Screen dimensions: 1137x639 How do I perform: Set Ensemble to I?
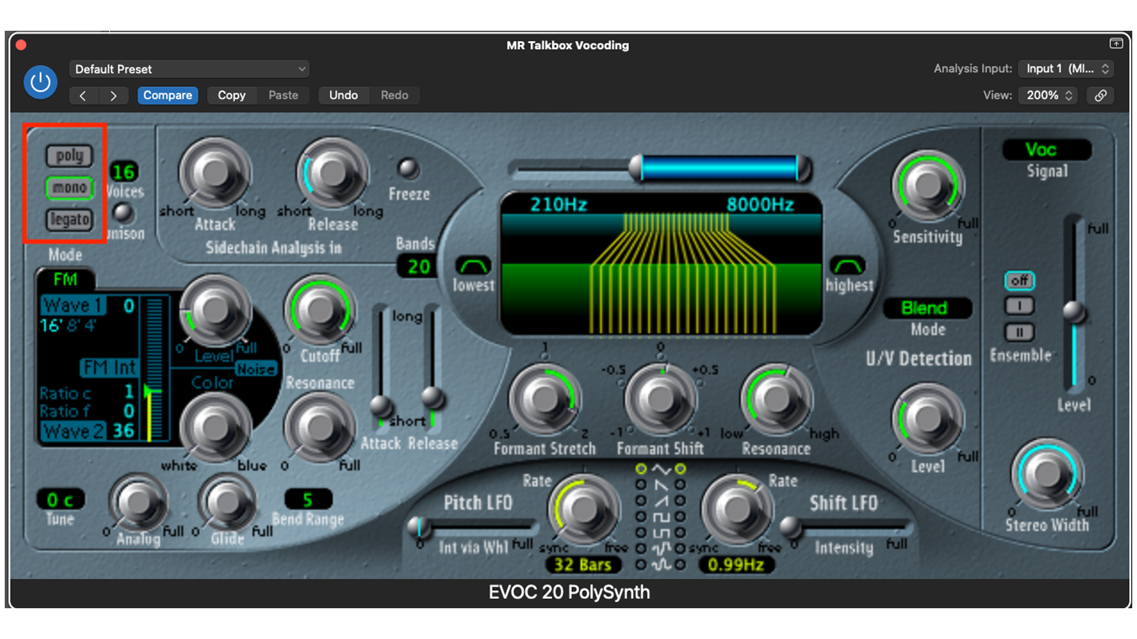pyautogui.click(x=1019, y=306)
